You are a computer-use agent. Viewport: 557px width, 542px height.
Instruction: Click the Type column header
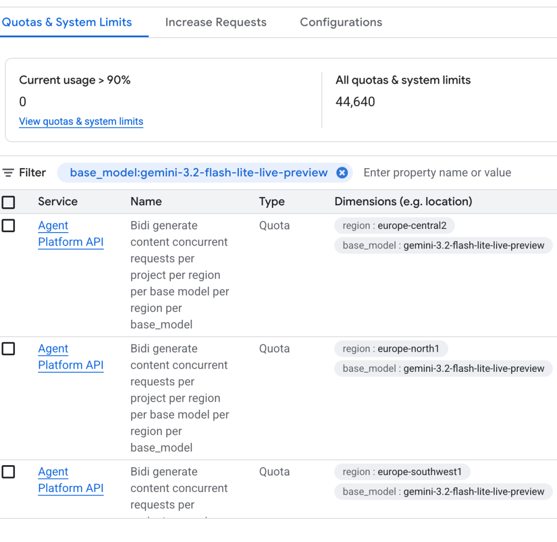(272, 202)
